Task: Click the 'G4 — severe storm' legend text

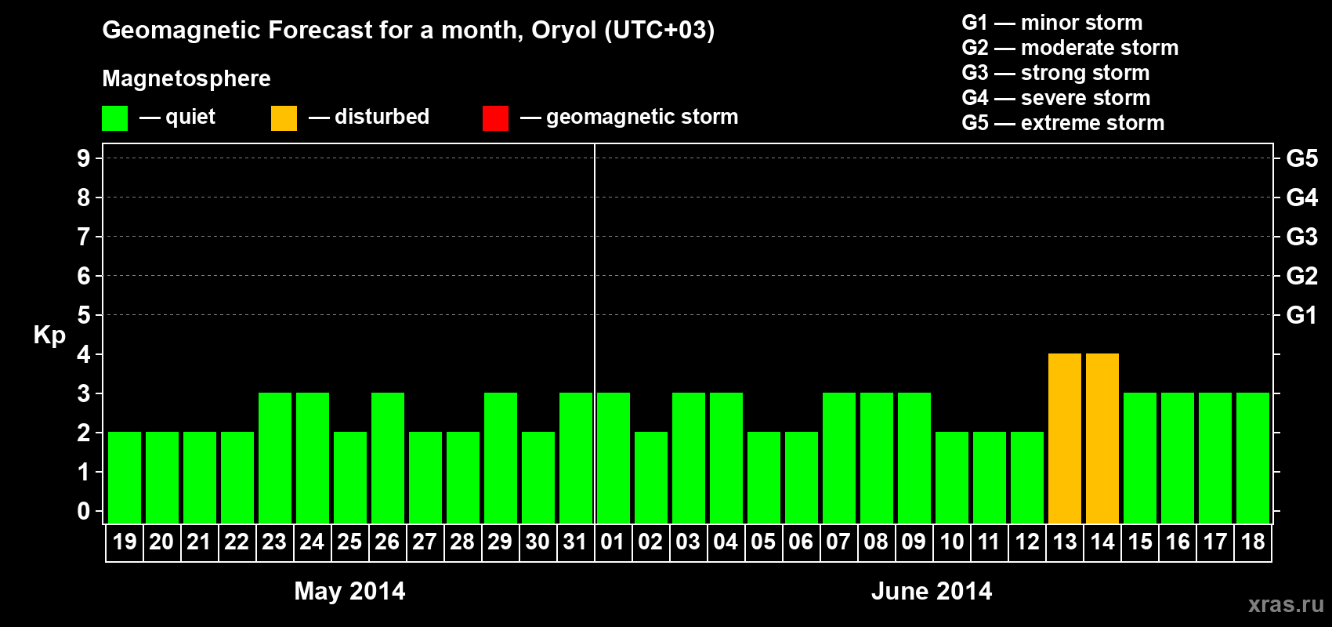Action: point(1056,98)
